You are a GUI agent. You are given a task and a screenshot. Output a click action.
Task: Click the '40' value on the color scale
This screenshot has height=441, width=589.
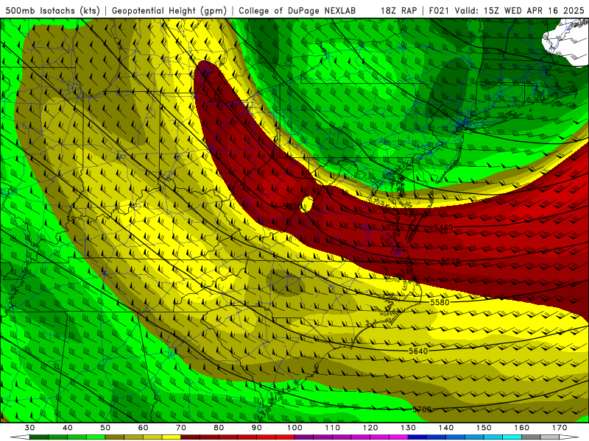coord(67,428)
